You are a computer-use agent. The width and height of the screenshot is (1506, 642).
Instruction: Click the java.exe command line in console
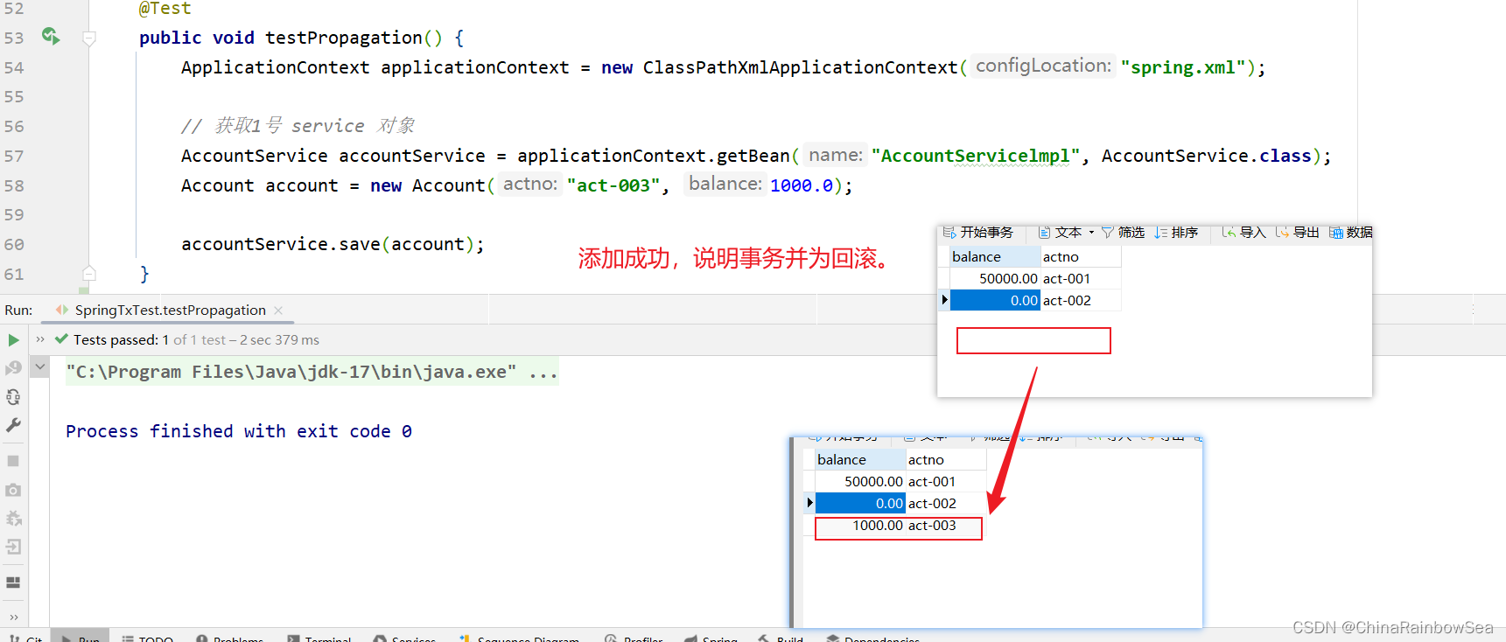coord(312,372)
